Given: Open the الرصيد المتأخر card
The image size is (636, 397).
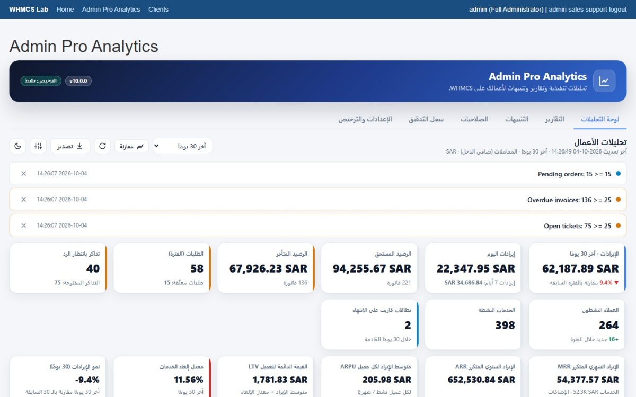Looking at the screenshot, I should point(267,268).
